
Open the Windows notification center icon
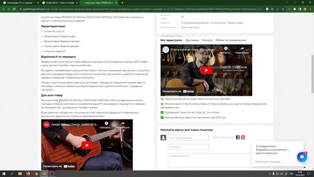click(x=309, y=174)
